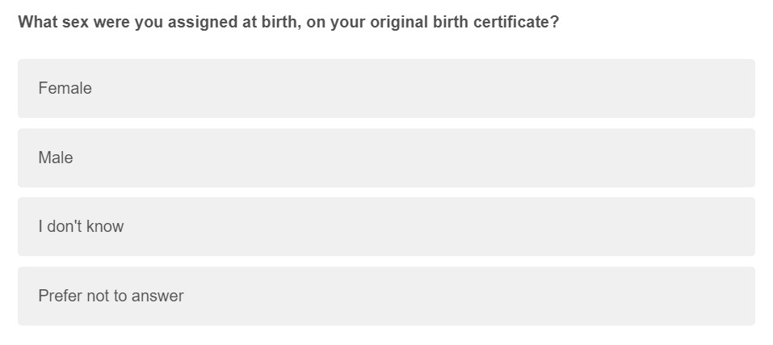The width and height of the screenshot is (773, 345).
Task: Choose the "I don't know" option
Action: coord(386,226)
